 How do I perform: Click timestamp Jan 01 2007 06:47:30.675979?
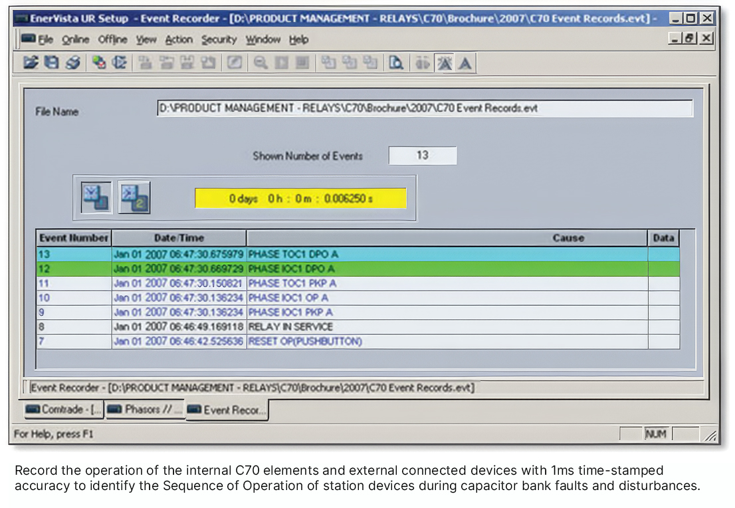pyautogui.click(x=179, y=254)
